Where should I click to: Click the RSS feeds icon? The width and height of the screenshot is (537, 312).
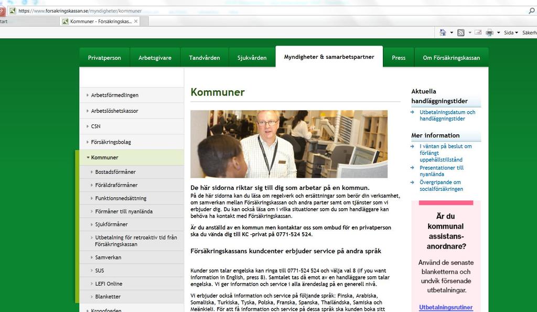(x=461, y=33)
